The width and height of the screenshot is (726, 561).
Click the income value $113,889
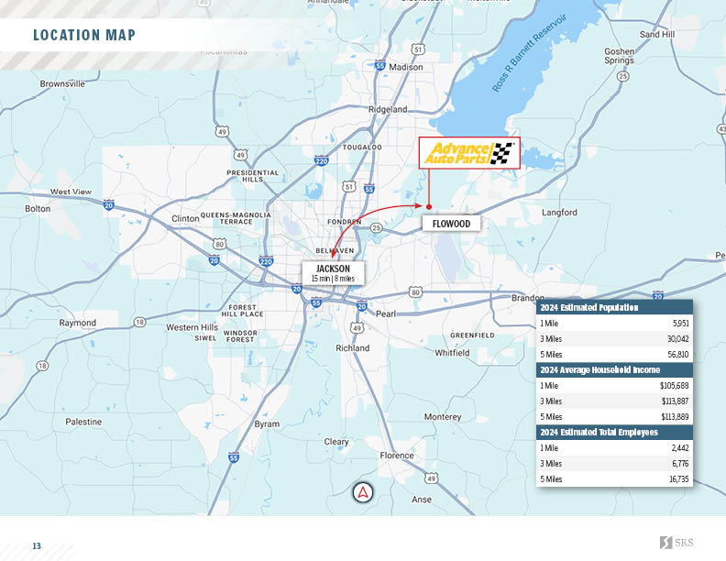pyautogui.click(x=675, y=416)
